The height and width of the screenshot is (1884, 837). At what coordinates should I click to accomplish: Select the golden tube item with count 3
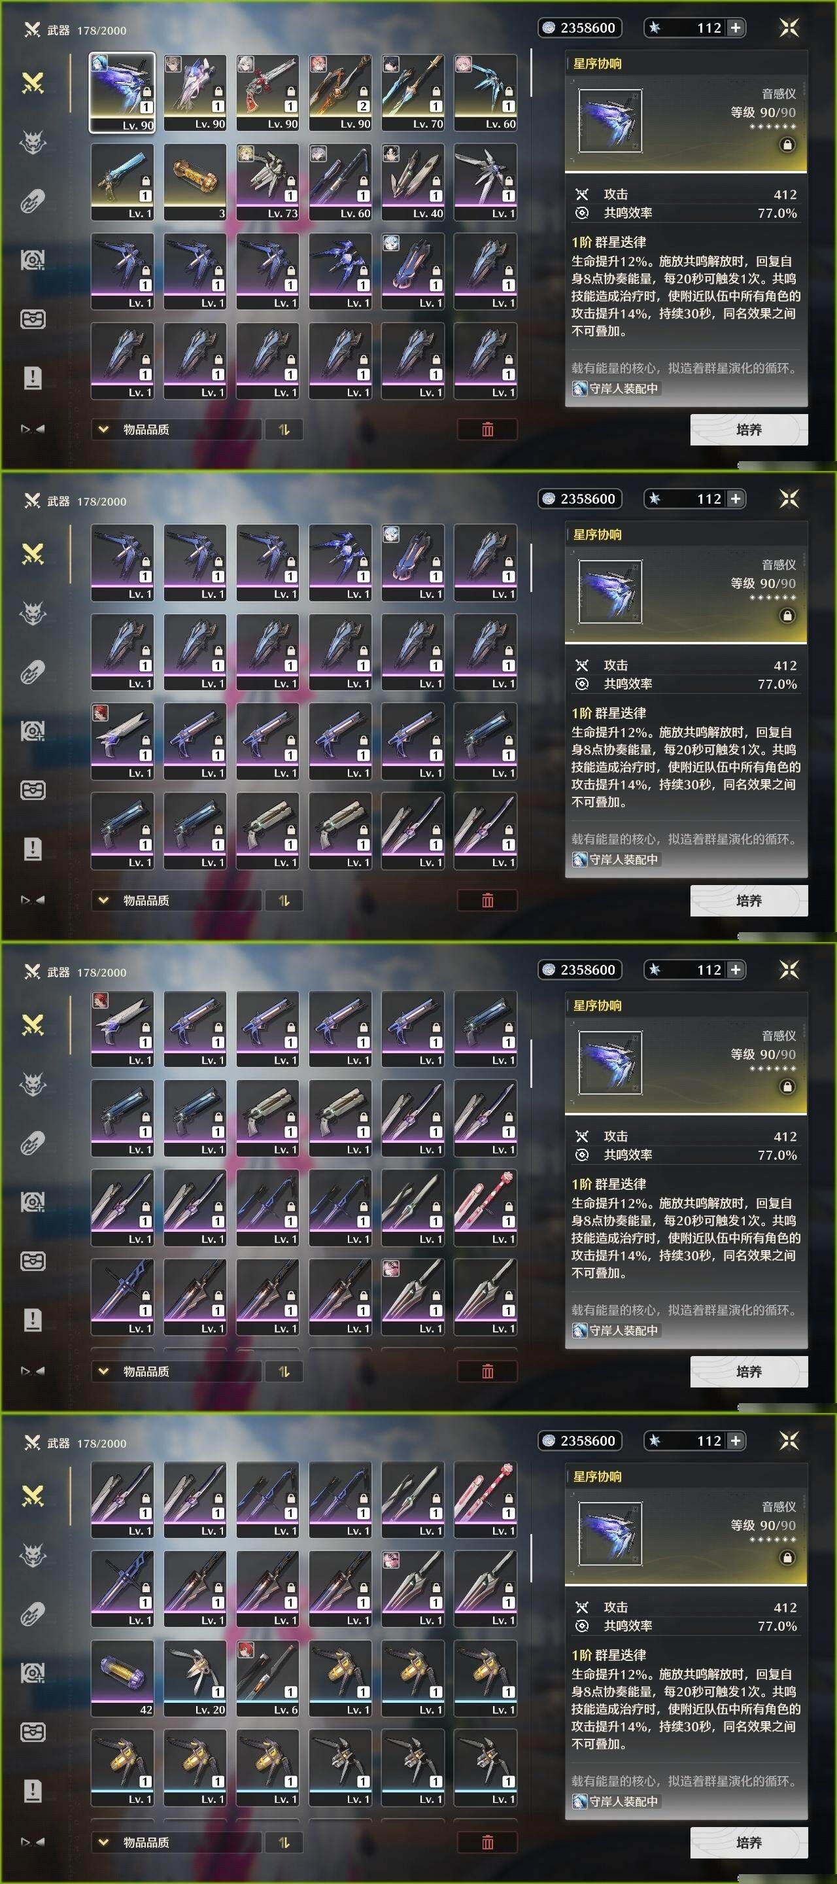pos(195,182)
